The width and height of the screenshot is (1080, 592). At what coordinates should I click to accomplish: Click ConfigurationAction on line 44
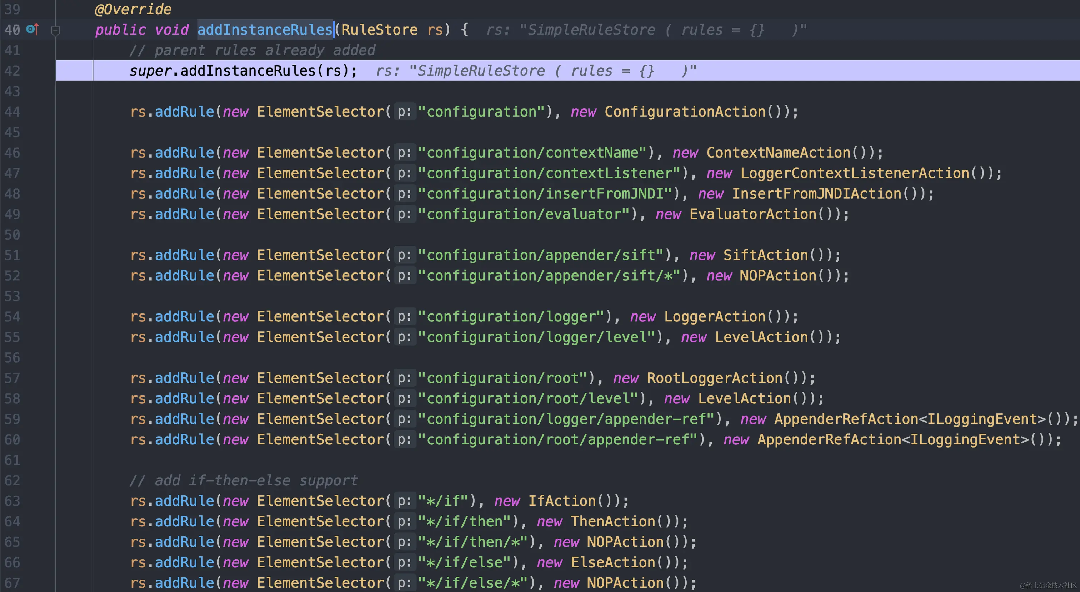click(685, 112)
